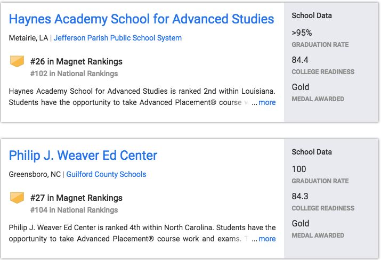Click #104 in National Rankings label
This screenshot has width=381, height=260.
[x=74, y=210]
